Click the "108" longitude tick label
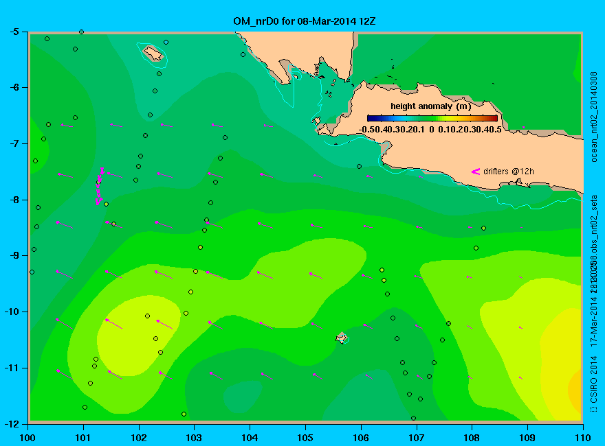 point(472,438)
